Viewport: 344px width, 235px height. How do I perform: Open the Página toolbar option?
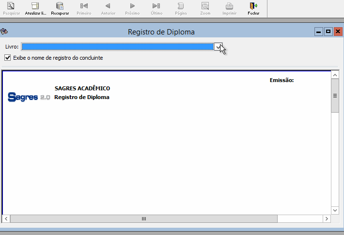pyautogui.click(x=180, y=6)
